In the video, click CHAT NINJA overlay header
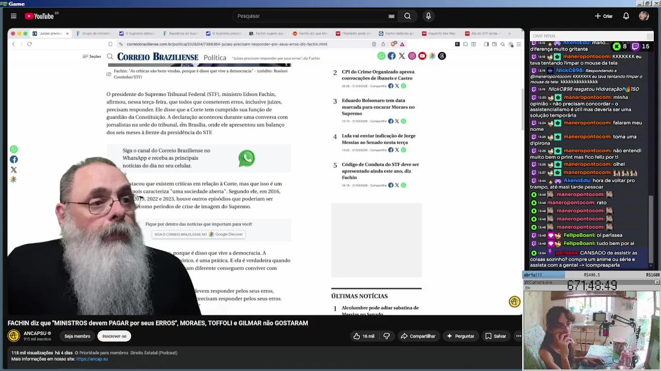Viewport: 661px width, 371px height. tap(591, 36)
